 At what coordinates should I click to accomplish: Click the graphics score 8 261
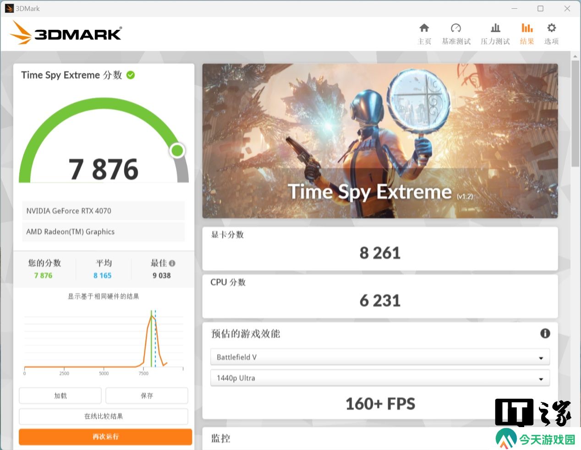380,253
